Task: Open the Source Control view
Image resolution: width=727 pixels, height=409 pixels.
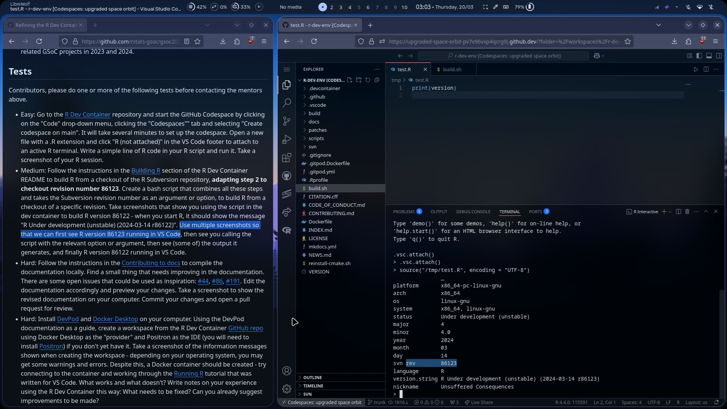Action: click(x=287, y=121)
